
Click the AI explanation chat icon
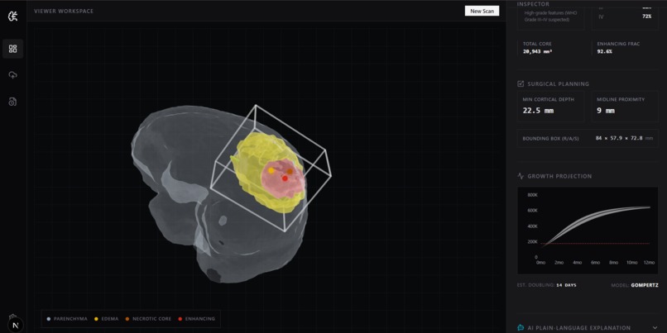521,327
